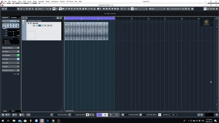Mute the dhol 84 track in list
Image resolution: width=219 pixels, height=123 pixels.
pyautogui.click(x=28, y=23)
